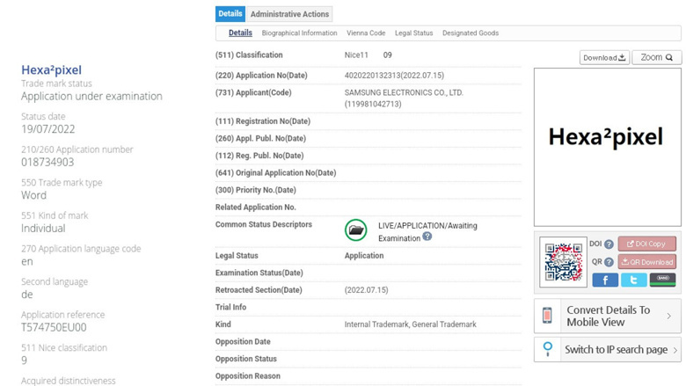Image resolution: width=686 pixels, height=386 pixels.
Task: Click help icon beside Awaiting Examination
Action: click(x=427, y=237)
